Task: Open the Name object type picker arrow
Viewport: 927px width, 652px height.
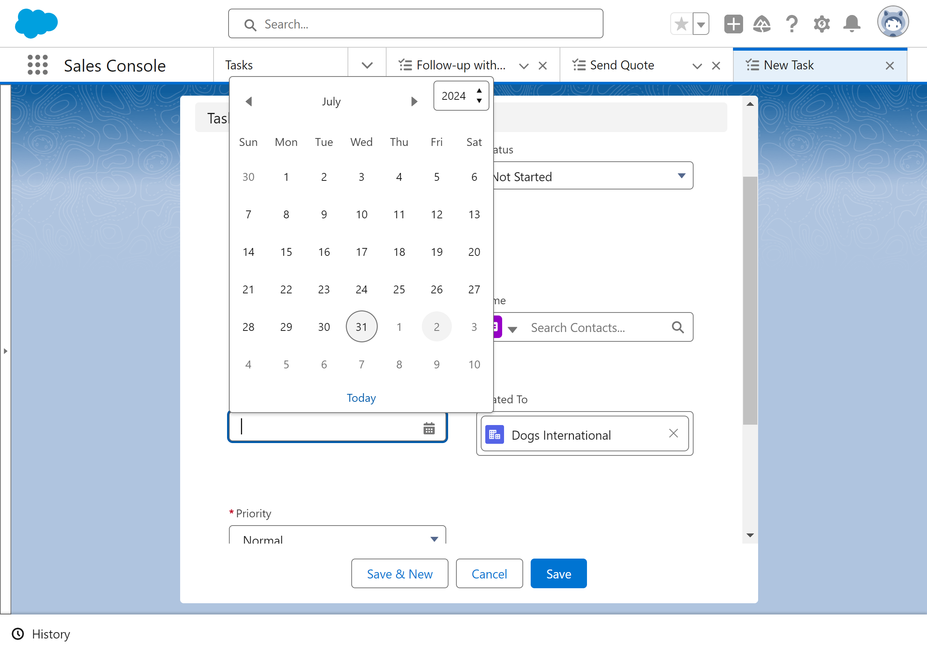Action: [x=512, y=329]
